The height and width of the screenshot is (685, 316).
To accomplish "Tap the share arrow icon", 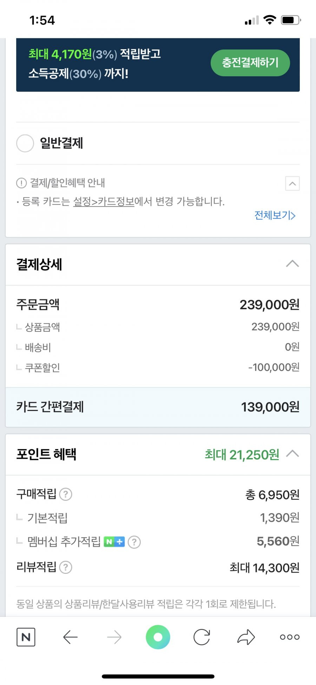I will tap(246, 637).
